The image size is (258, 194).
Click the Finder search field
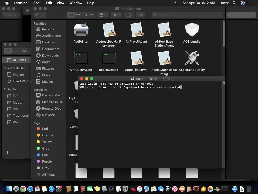(x=187, y=15)
